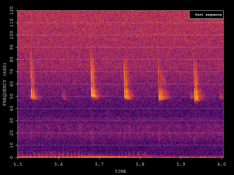Click the 5.7 time axis label
This screenshot has width=234, height=175.
click(99, 164)
